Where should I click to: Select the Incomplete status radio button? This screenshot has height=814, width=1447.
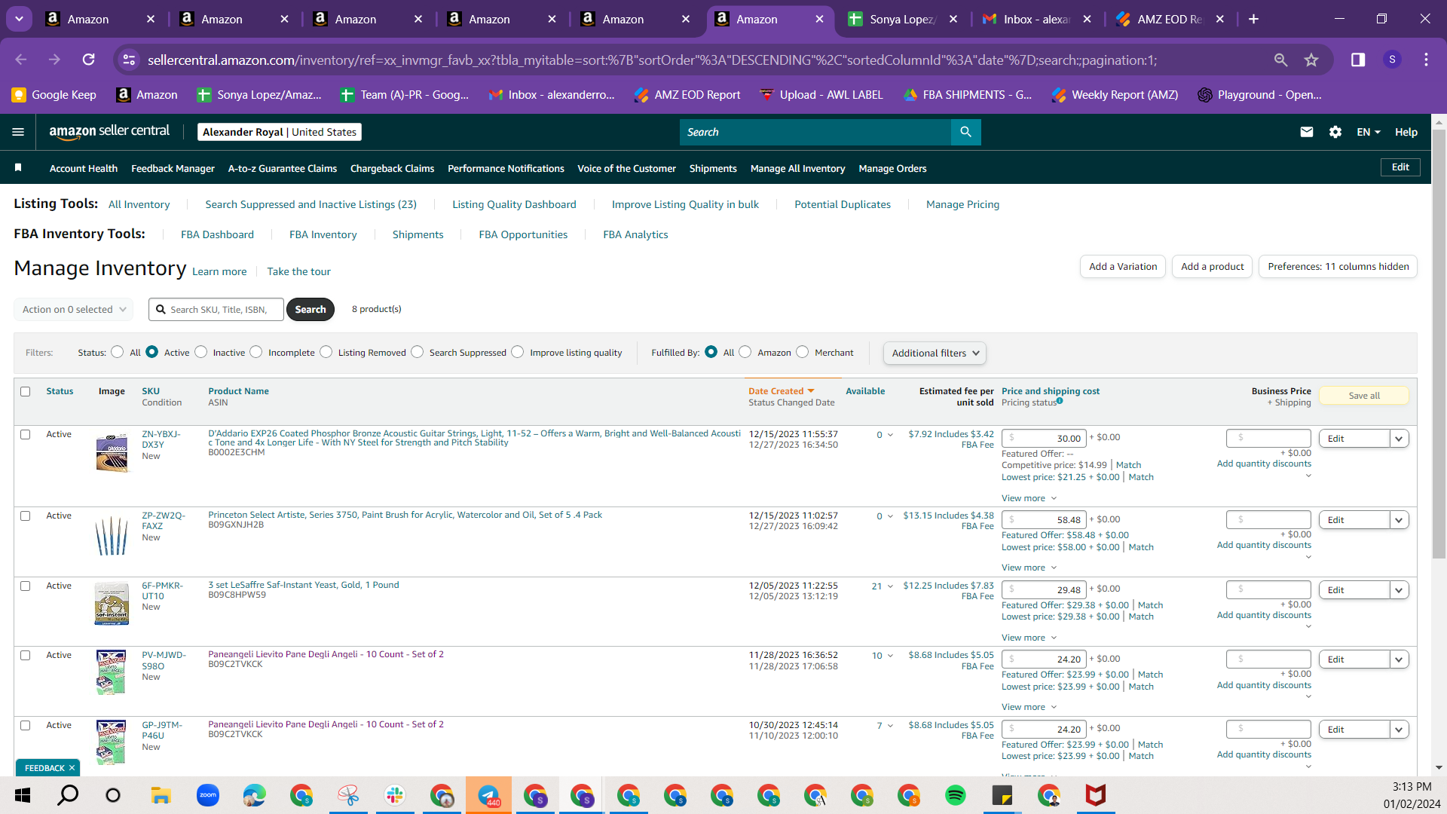point(256,352)
